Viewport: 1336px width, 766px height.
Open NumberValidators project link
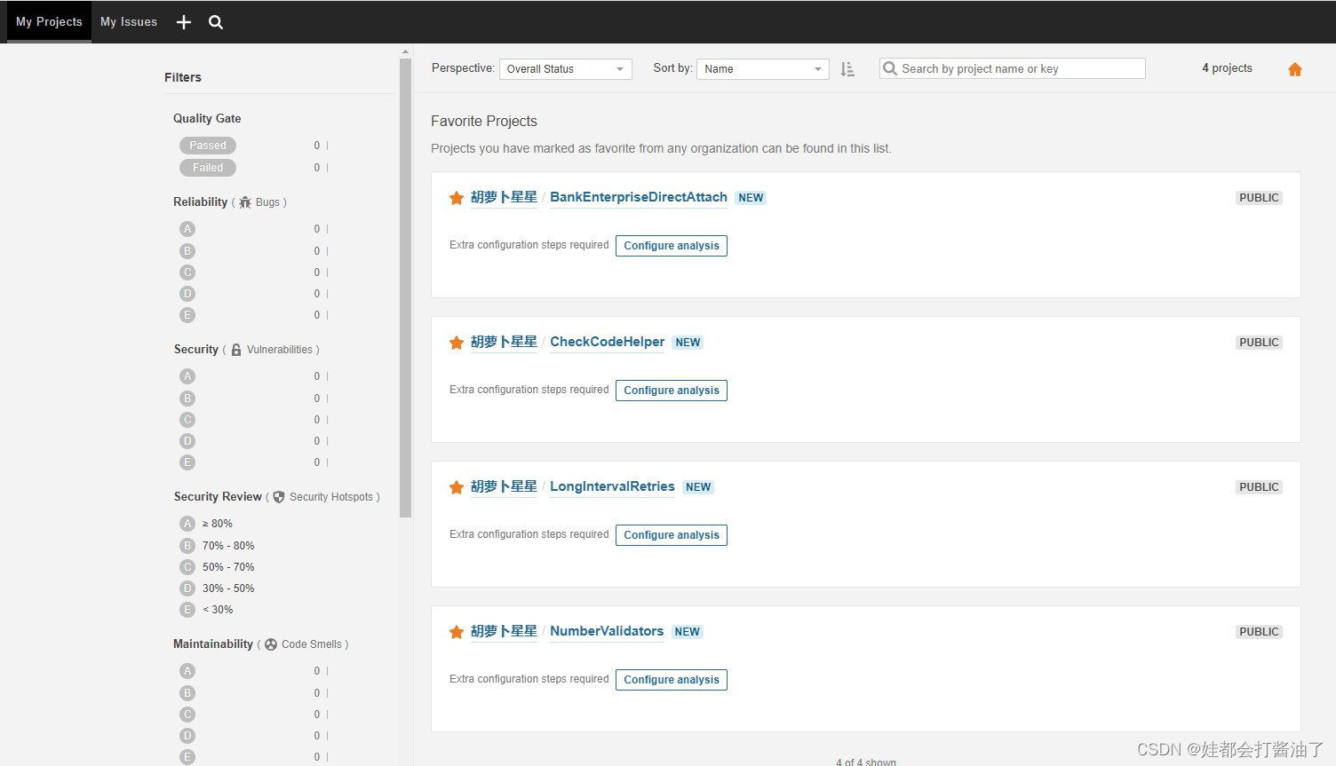tap(607, 631)
